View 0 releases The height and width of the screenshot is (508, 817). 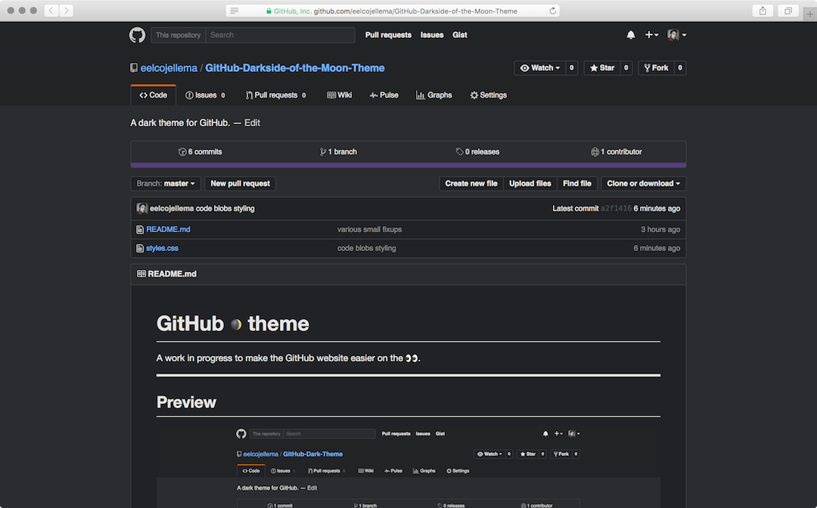(x=477, y=152)
